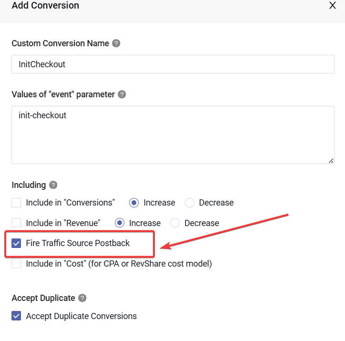Enable Include in "Revenue" checkbox

point(17,223)
